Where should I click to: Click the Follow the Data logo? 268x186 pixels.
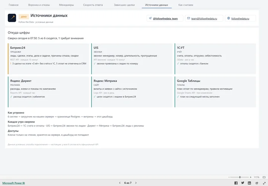[12, 18]
